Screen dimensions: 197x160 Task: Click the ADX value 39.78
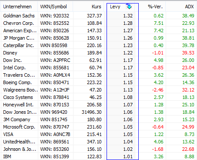click(188, 45)
